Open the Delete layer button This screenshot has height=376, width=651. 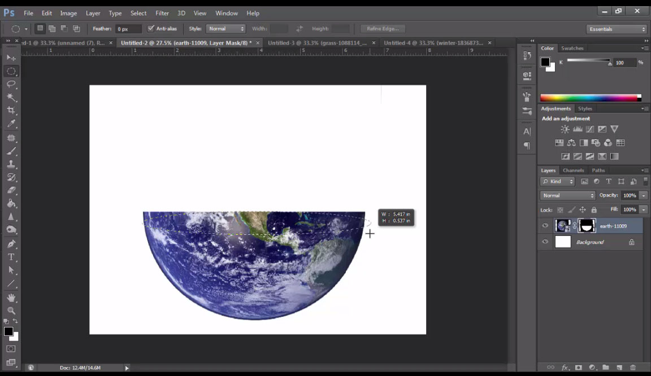click(x=632, y=368)
